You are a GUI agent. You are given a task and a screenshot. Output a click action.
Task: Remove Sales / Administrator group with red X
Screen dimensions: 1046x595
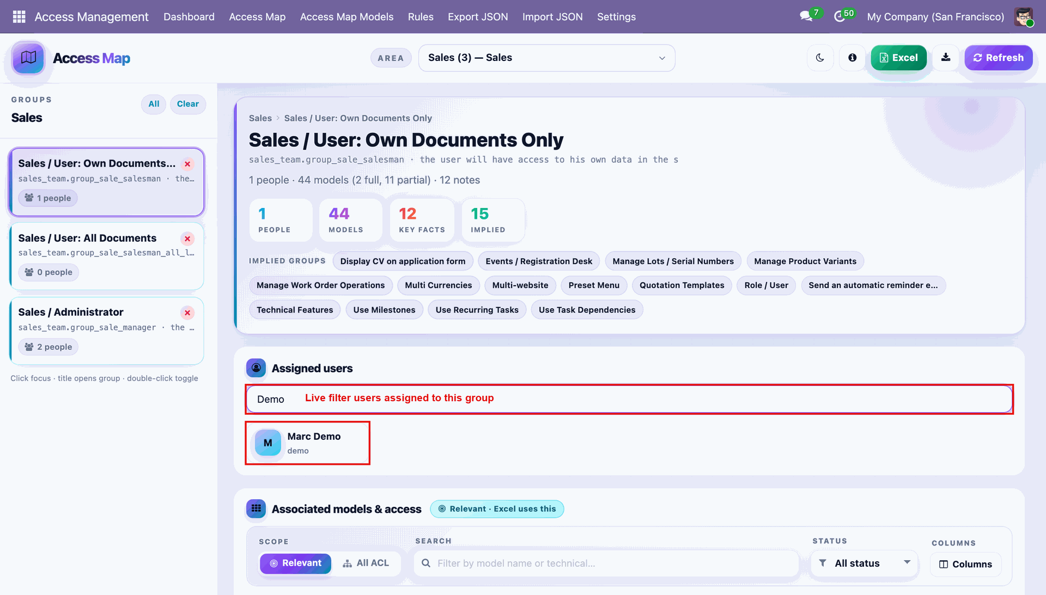coord(187,312)
